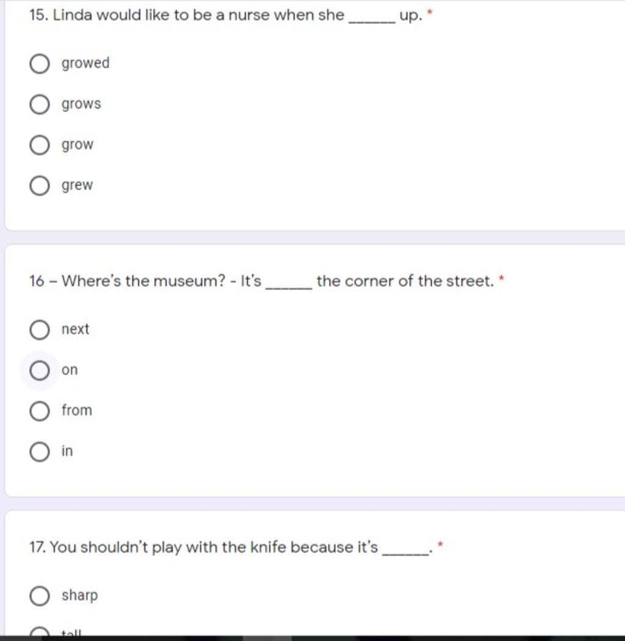Pick the 'from' radio circle

click(x=40, y=411)
